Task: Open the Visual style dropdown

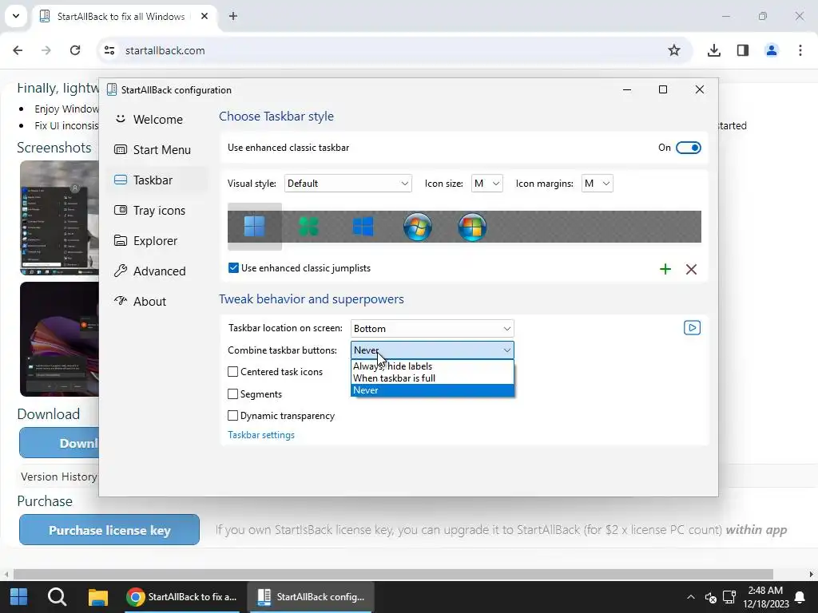Action: (348, 184)
